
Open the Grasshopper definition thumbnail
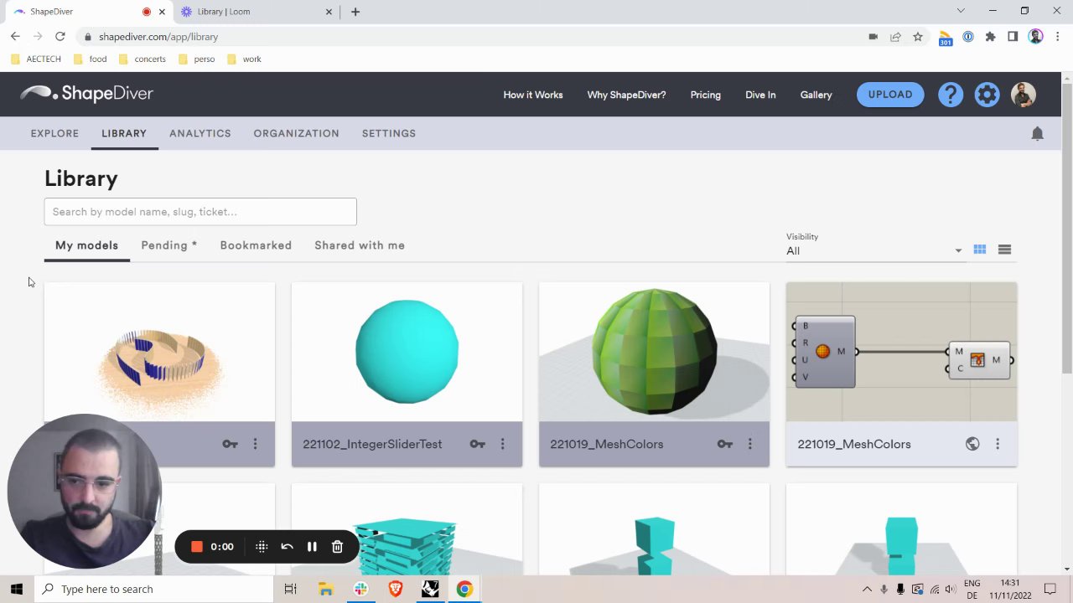(901, 352)
